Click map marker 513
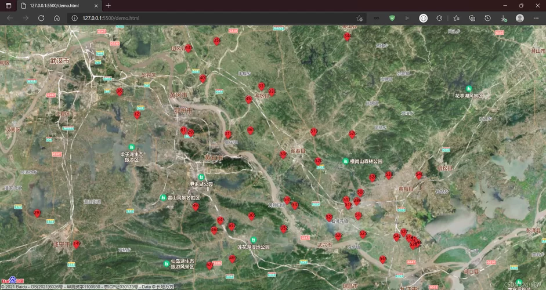546x290 pixels. click(359, 216)
